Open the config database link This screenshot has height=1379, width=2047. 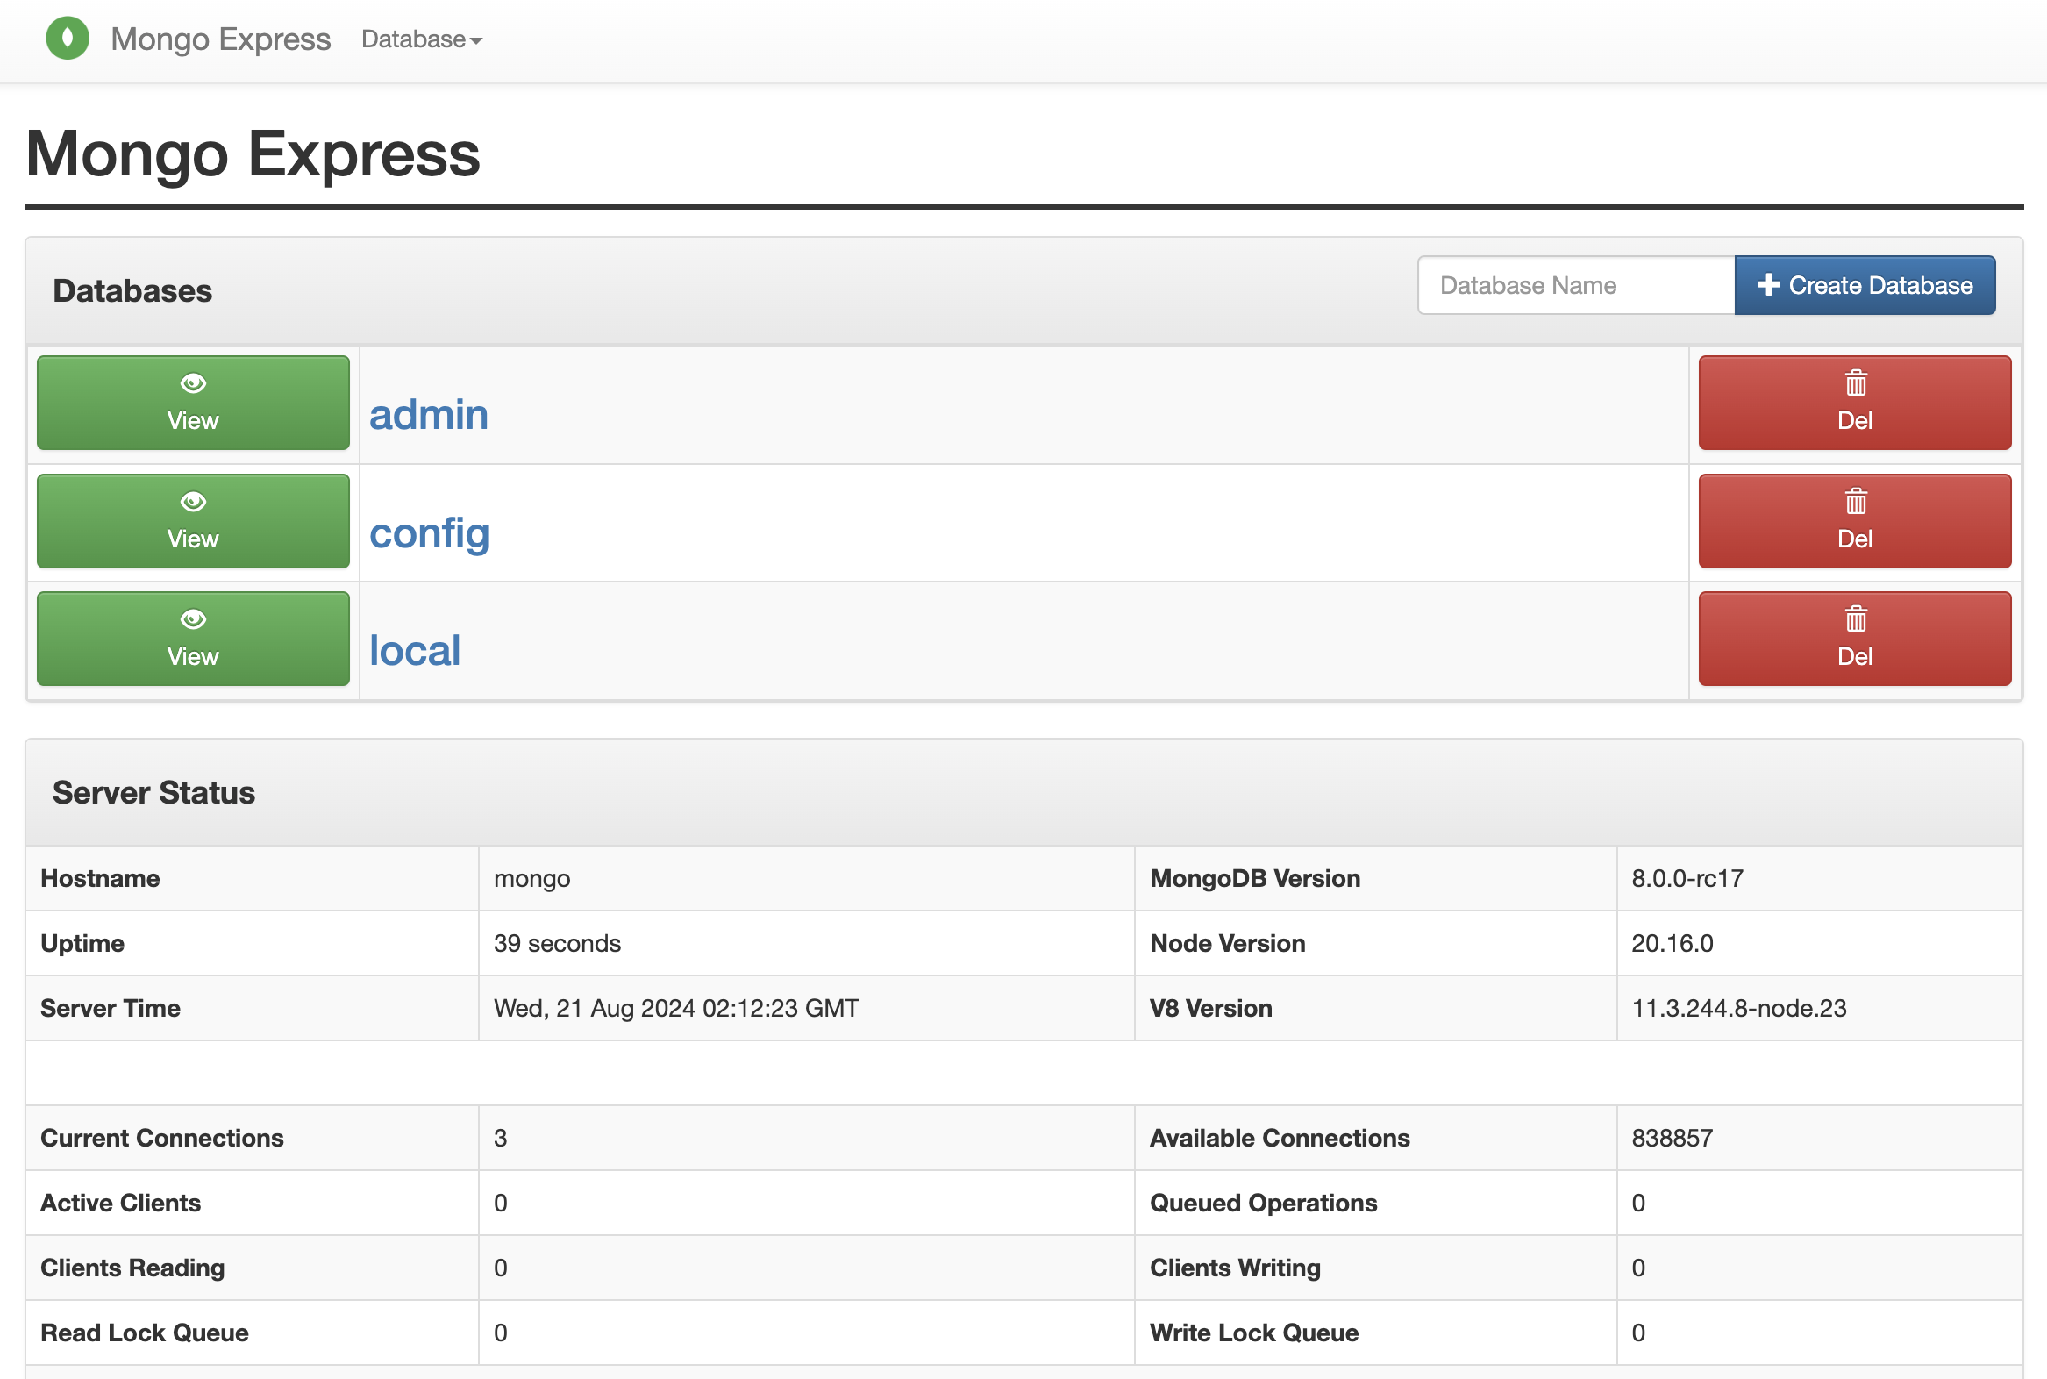click(429, 533)
